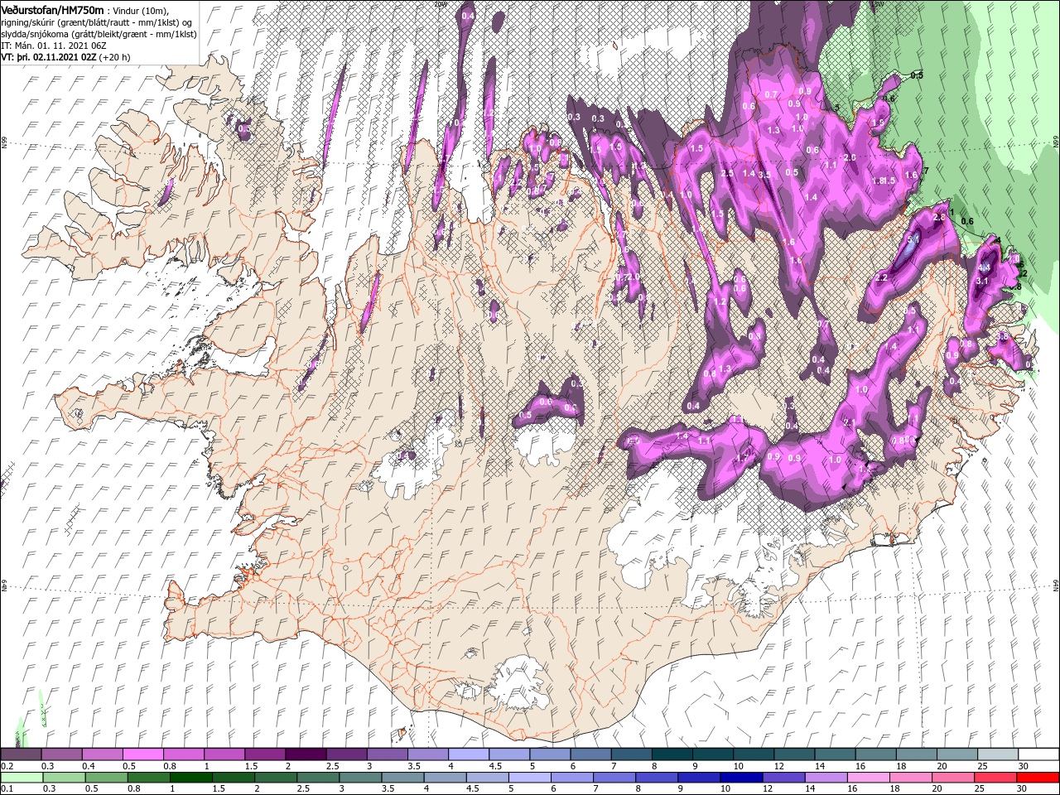Choose the light lavender 4 swatch in top row
The width and height of the screenshot is (1060, 795).
468,754
